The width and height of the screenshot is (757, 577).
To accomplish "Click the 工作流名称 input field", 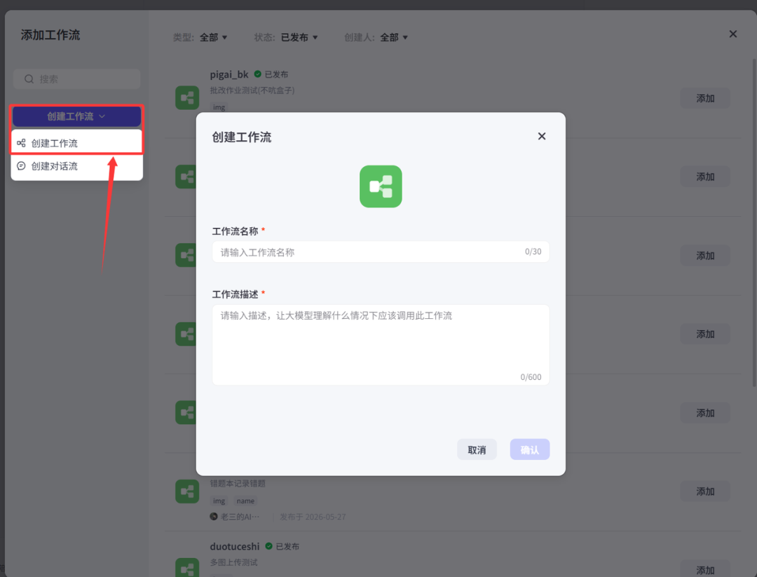I will (x=381, y=252).
